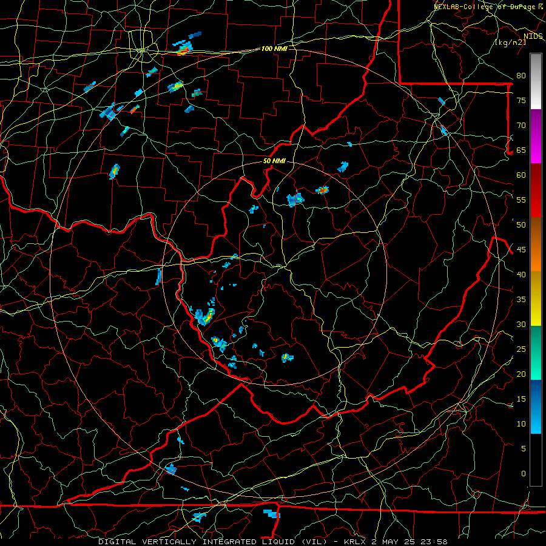Viewport: 546px width, 546px height.
Task: Click the color scale value 30
Action: [x=521, y=324]
